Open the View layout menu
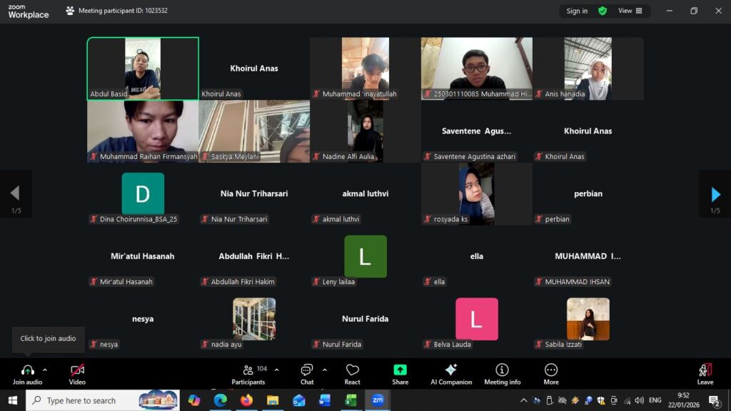731x411 pixels. pyautogui.click(x=630, y=11)
